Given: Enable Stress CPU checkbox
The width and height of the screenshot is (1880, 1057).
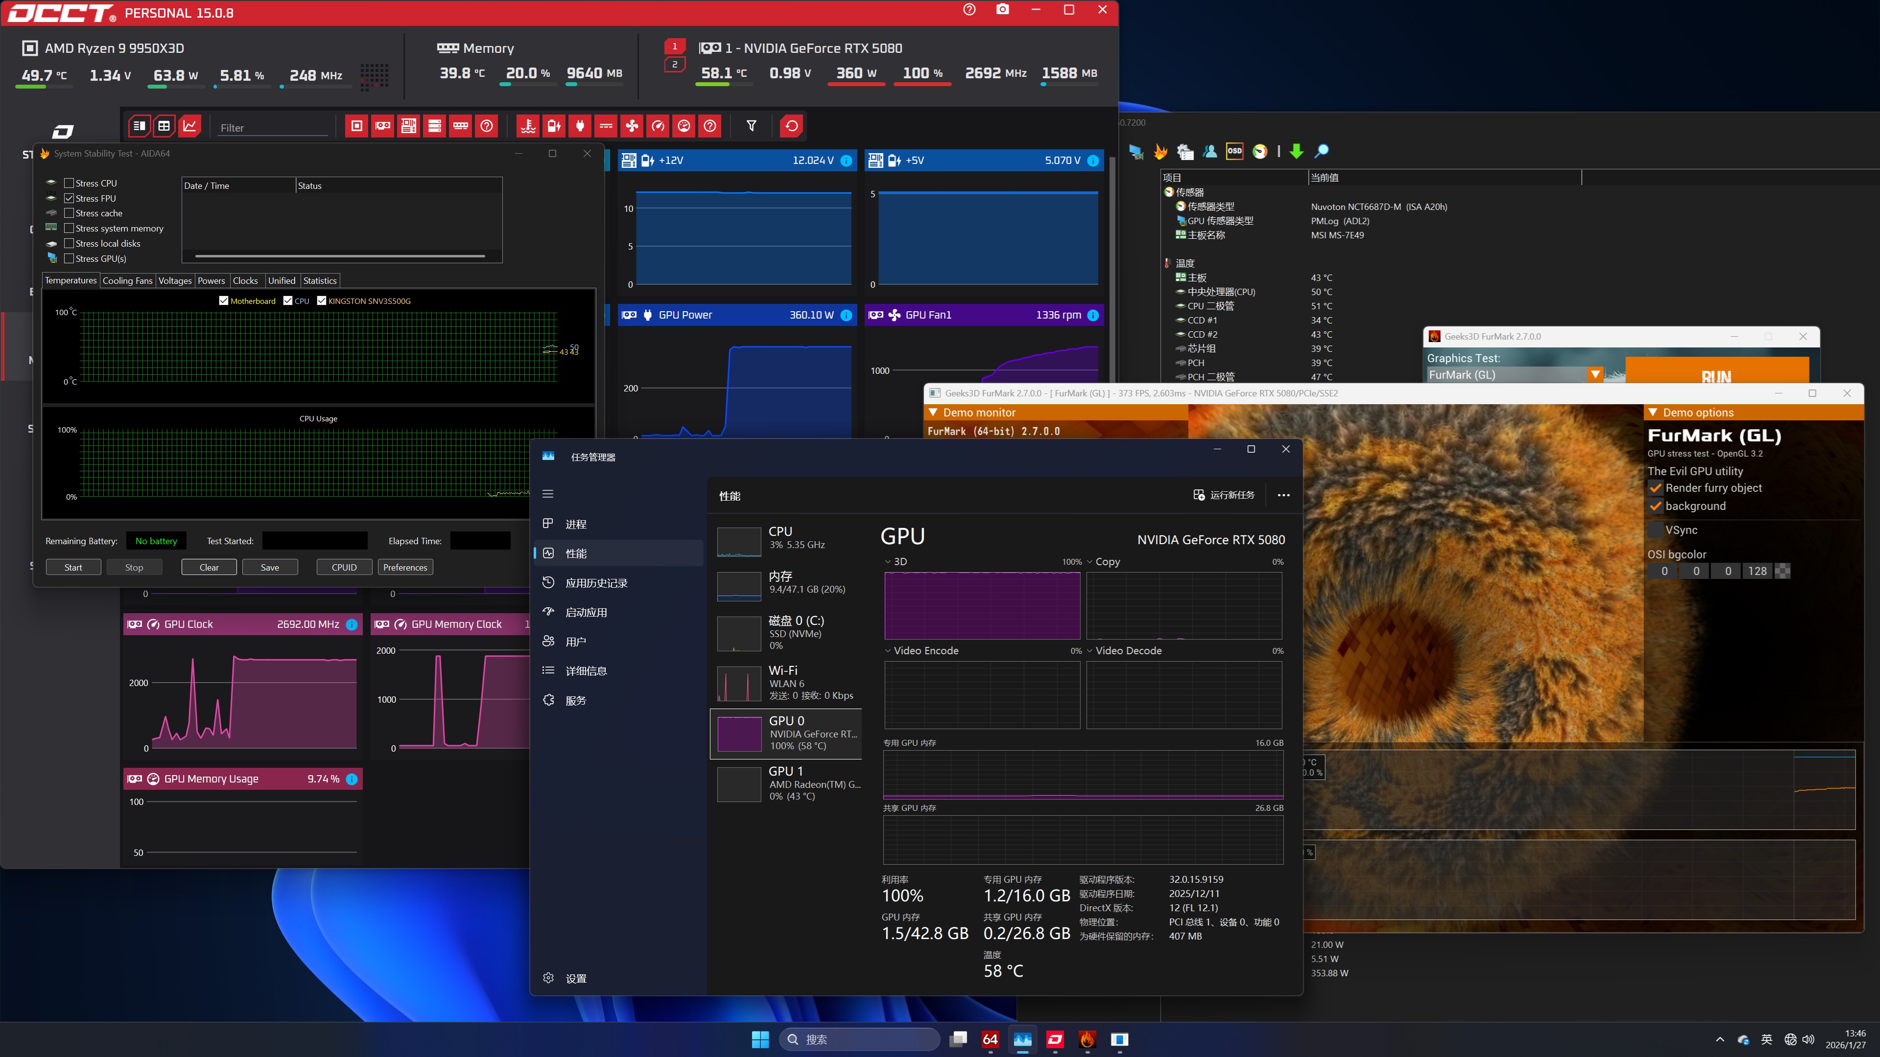Looking at the screenshot, I should point(70,183).
